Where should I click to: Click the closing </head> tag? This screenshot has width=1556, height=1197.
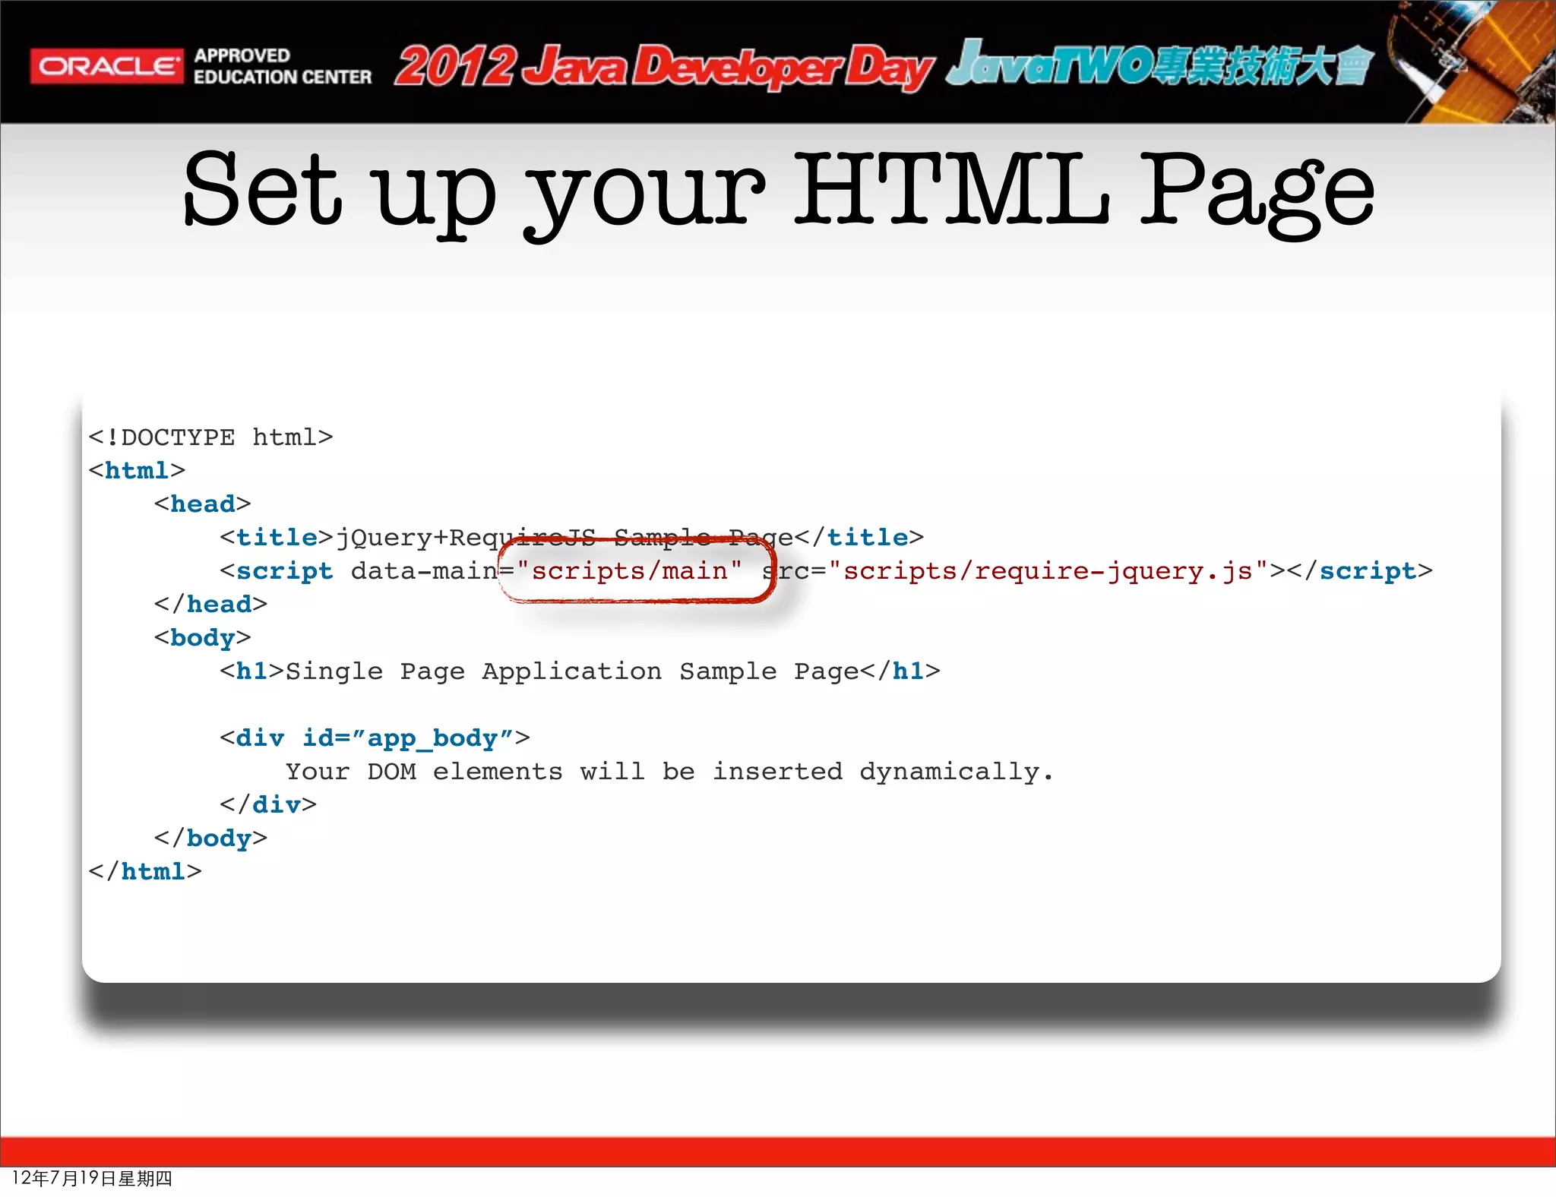210,605
